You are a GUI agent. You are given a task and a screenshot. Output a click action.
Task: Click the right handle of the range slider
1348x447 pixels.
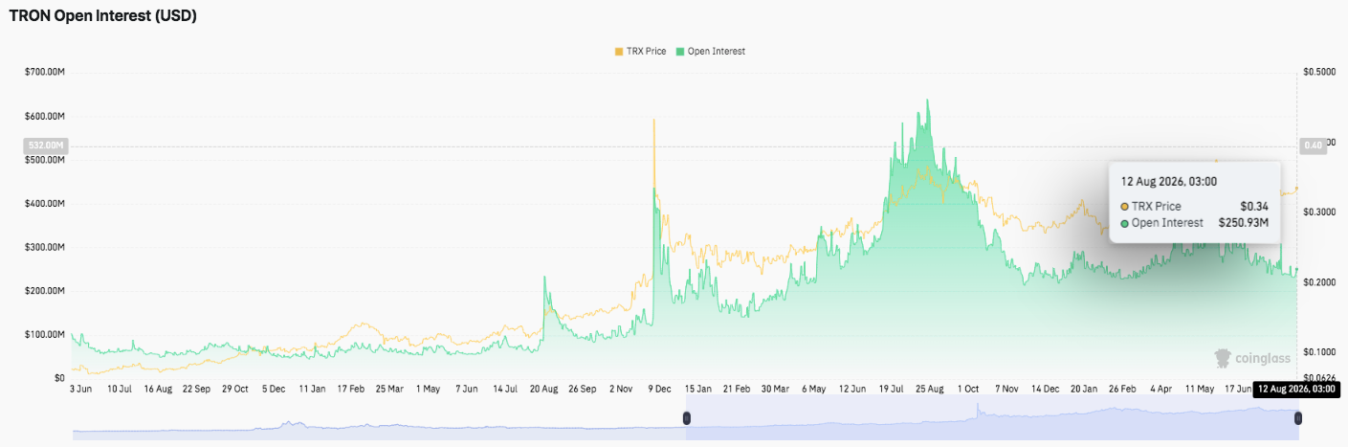click(x=1298, y=418)
